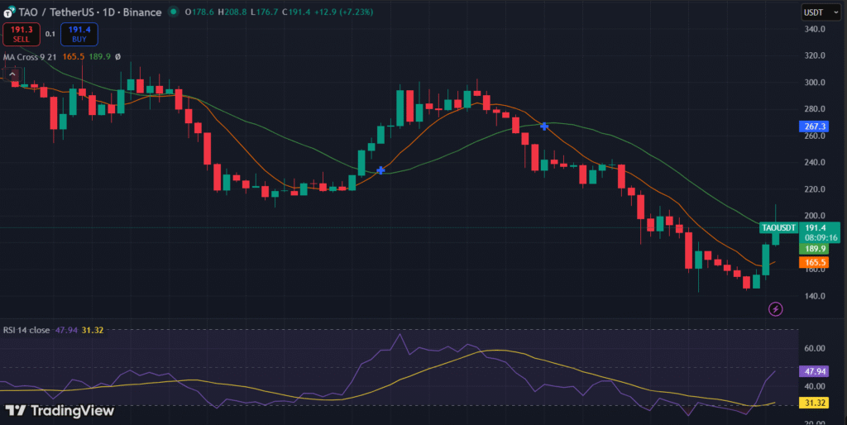Screen dimensions: 847x425
Task: Collapse the indicator legend with chevron
Action: click(x=13, y=74)
